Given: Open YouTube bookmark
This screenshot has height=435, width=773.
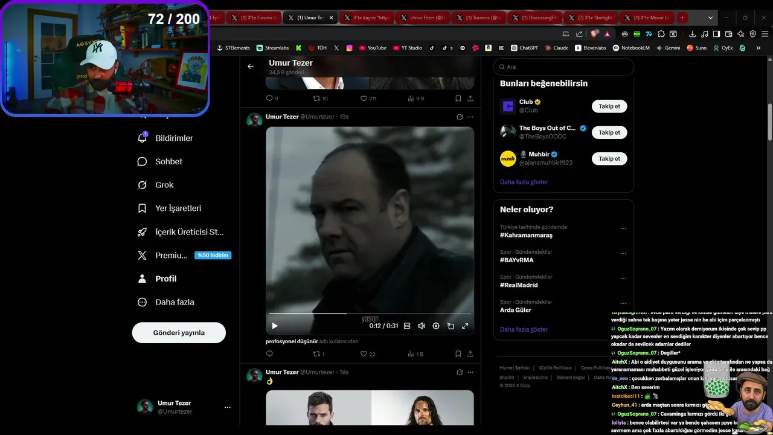Looking at the screenshot, I should pos(373,48).
